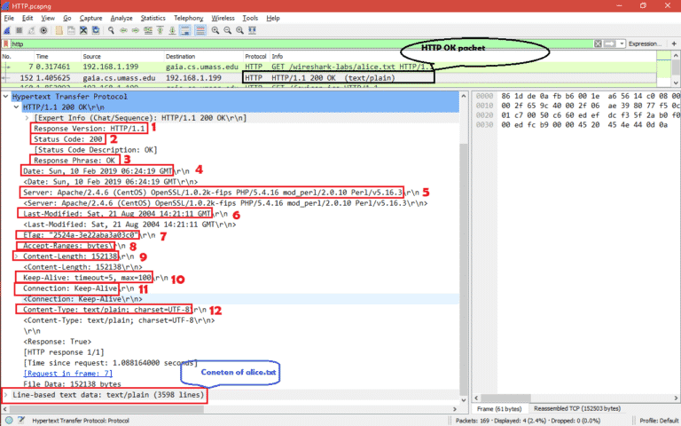The width and height of the screenshot is (681, 426).
Task: Save this capture file
Action: coord(71,30)
